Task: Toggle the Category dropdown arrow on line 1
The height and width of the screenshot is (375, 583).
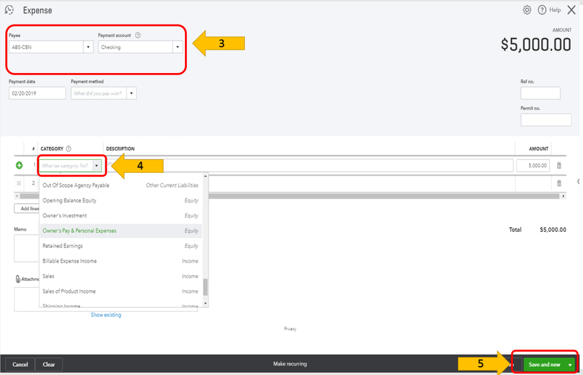Action: tap(96, 165)
